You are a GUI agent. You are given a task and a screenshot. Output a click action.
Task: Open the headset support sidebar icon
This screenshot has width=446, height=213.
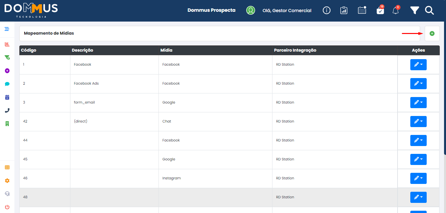pyautogui.click(x=7, y=194)
